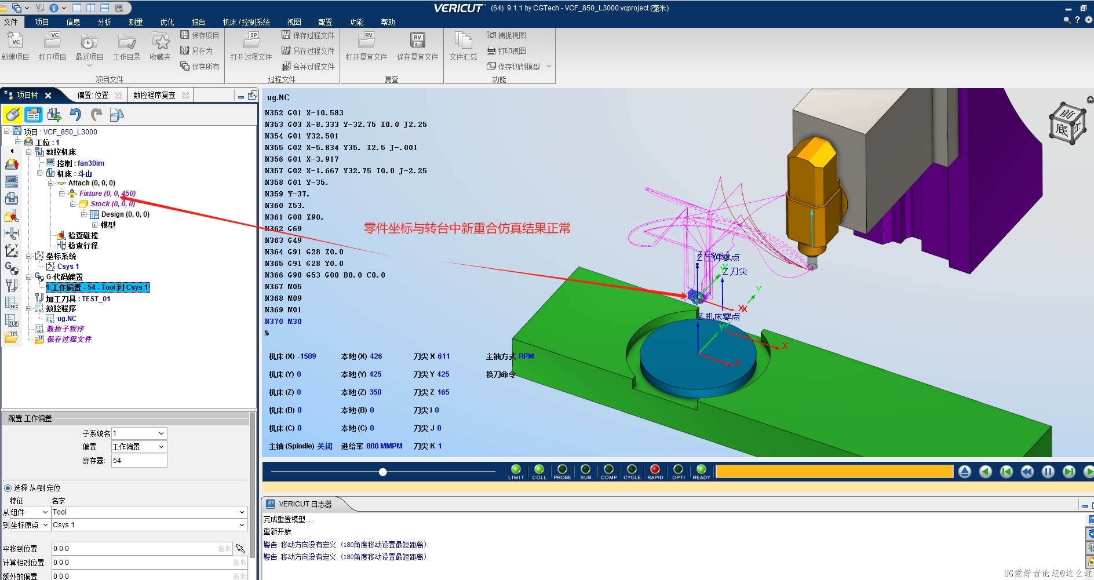Open the Favorites (收藏夹) star icon
The height and width of the screenshot is (580, 1094).
point(160,41)
